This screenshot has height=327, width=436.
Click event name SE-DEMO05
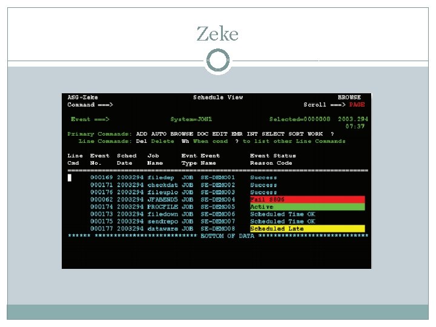218,207
